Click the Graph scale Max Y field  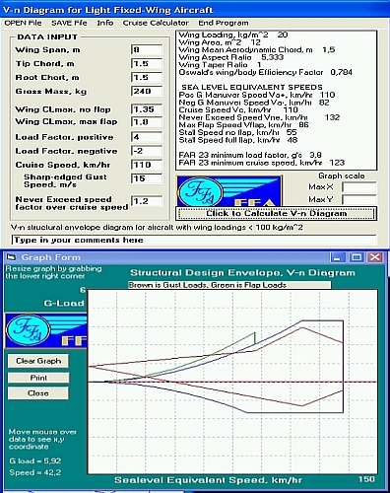coord(358,199)
